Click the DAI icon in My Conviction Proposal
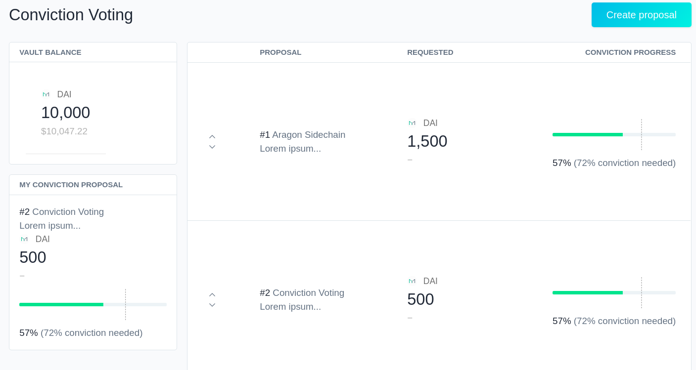This screenshot has height=370, width=696. 24,239
